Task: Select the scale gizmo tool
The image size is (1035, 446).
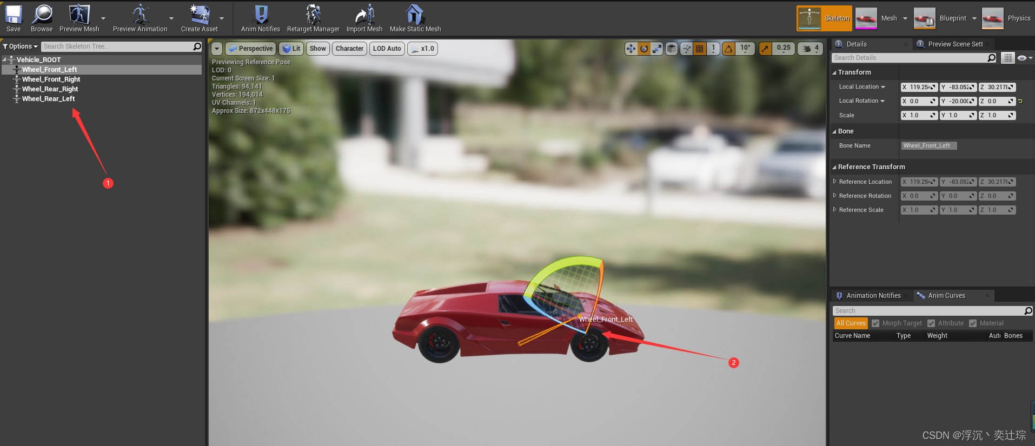Action: tap(657, 49)
